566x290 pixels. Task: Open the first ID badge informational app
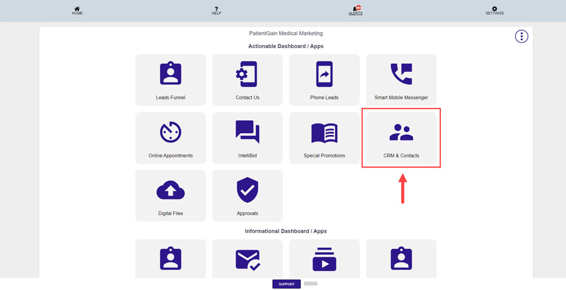[x=170, y=258]
